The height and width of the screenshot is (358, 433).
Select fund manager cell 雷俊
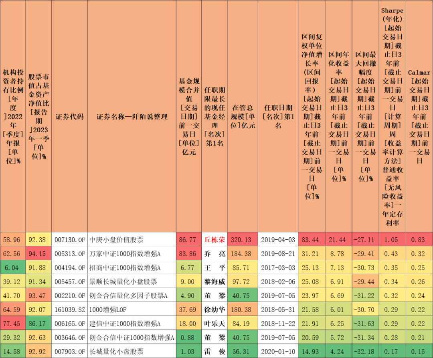click(214, 351)
